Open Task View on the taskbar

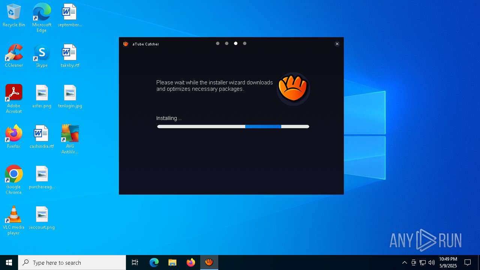(135, 262)
